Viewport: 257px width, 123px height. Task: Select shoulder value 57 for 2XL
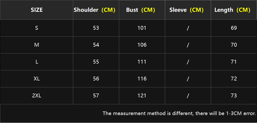coord(96,96)
